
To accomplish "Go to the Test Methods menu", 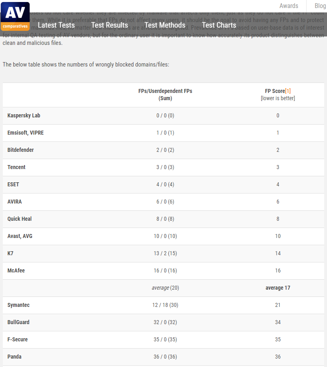I will click(165, 25).
